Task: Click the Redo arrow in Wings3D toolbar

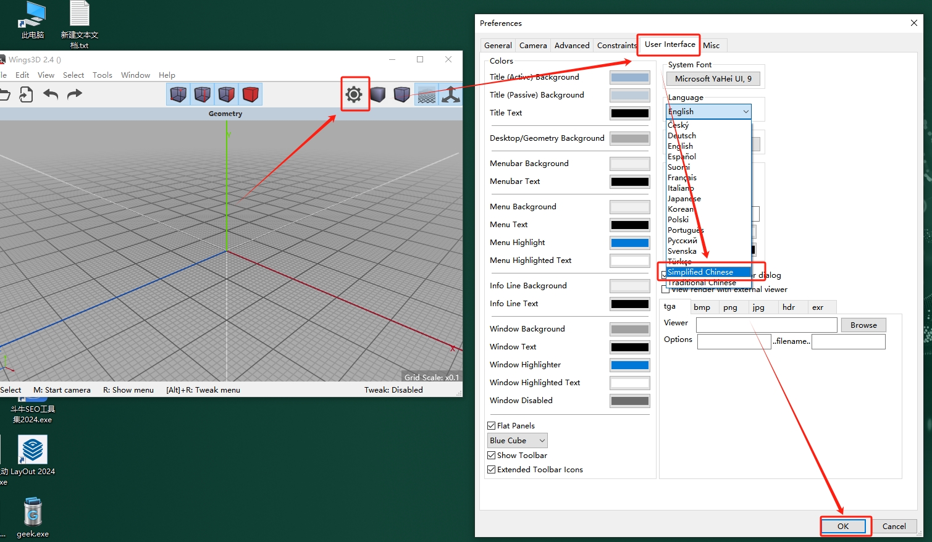Action: 75,94
